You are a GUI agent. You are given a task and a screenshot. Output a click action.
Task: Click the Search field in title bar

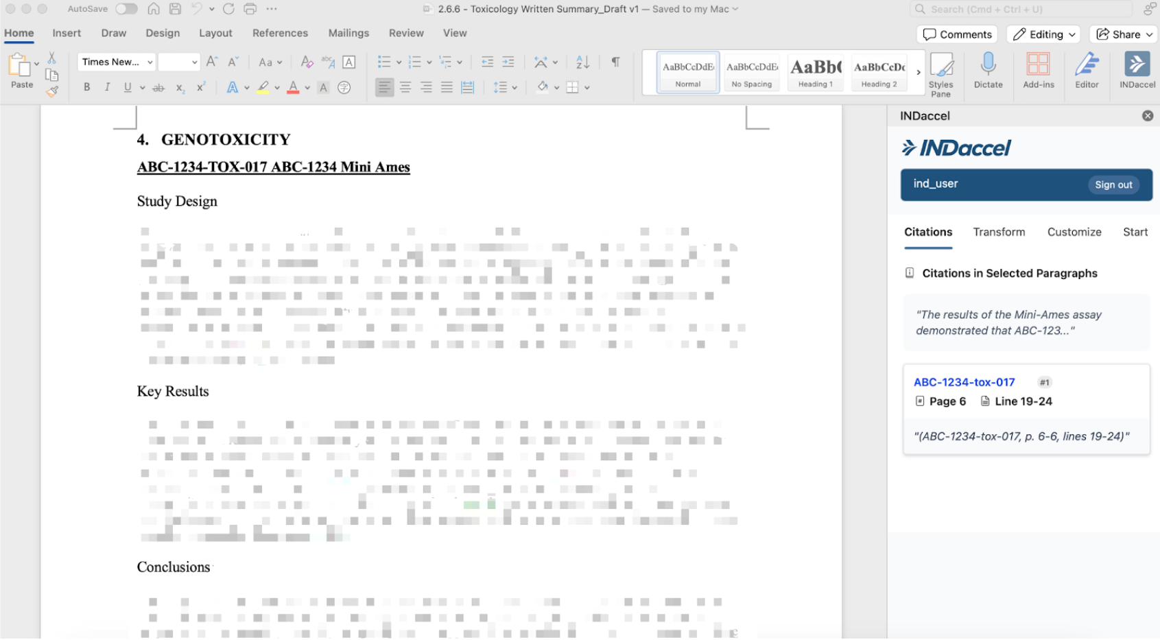tap(1022, 9)
